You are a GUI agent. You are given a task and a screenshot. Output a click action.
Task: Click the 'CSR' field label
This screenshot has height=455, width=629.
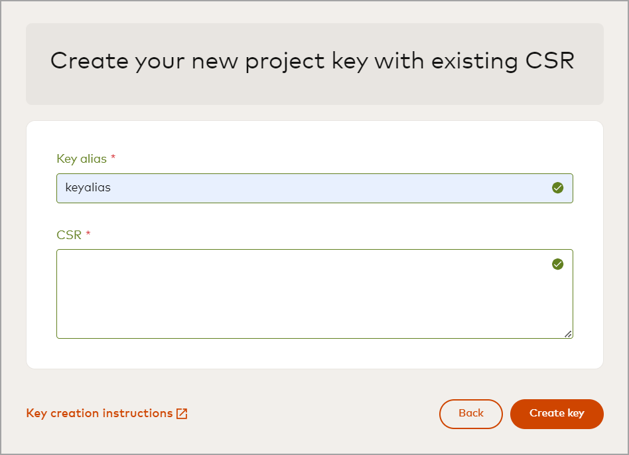pyautogui.click(x=69, y=235)
